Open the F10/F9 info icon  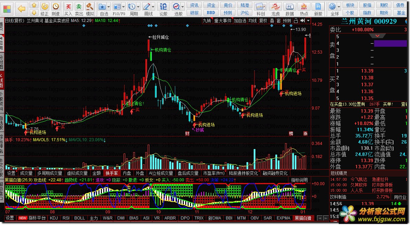coord(117,6)
